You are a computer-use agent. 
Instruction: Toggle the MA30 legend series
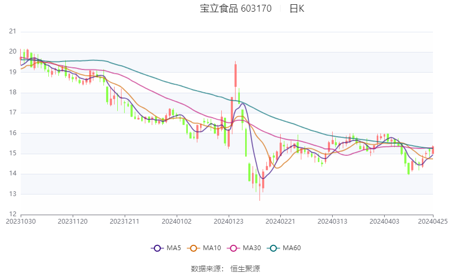[x=244, y=248]
